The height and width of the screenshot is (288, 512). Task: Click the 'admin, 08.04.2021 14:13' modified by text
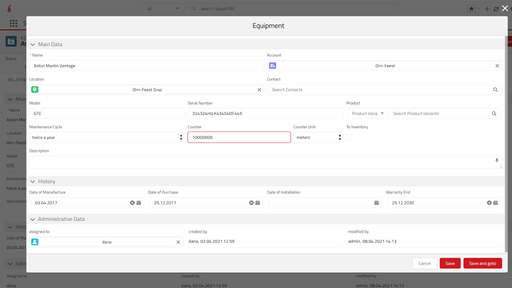372,241
